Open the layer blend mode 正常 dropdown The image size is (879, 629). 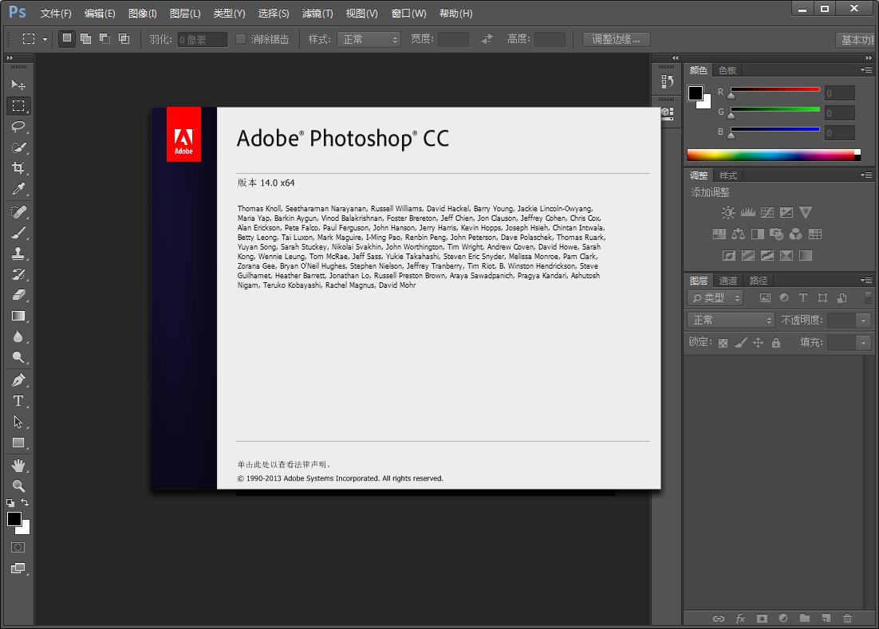[x=731, y=320]
